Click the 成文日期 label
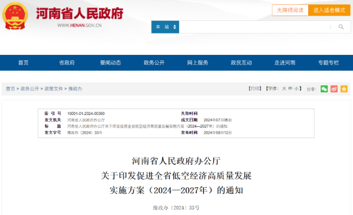The image size is (353, 215). [x=189, y=120]
